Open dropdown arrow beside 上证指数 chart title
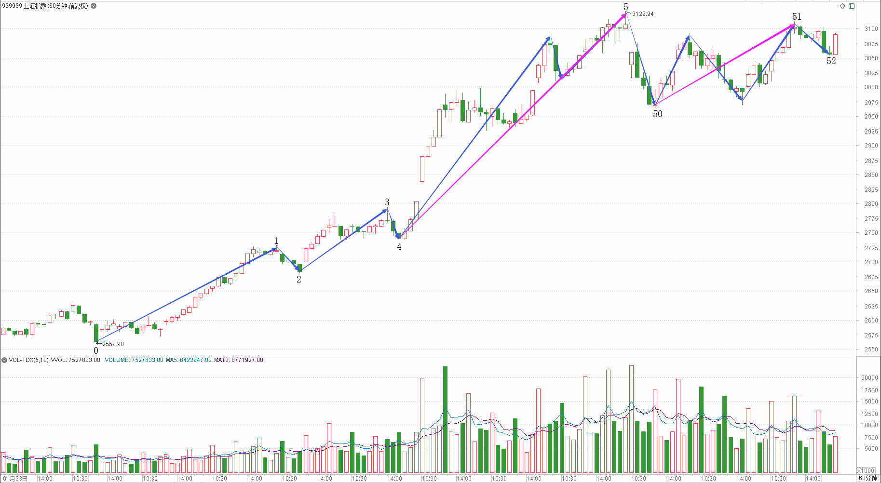 coord(94,6)
